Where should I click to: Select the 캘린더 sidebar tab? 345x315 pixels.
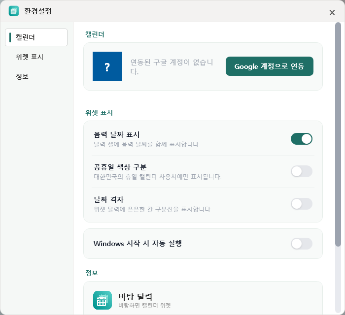[x=36, y=37]
